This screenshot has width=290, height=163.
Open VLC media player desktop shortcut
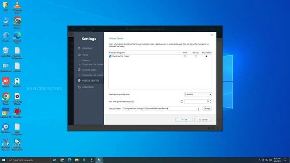tap(17, 7)
